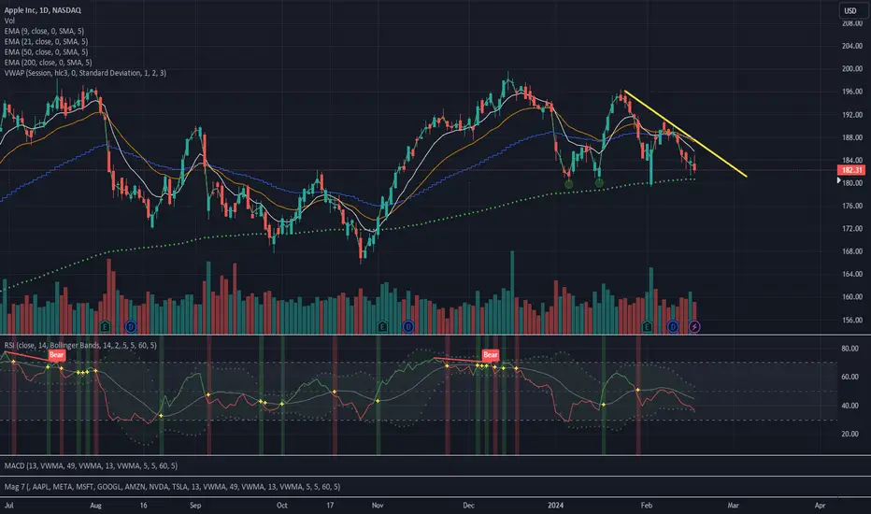This screenshot has width=871, height=514.
Task: Expand the Mag 7 indicator pane
Action: tap(168, 486)
